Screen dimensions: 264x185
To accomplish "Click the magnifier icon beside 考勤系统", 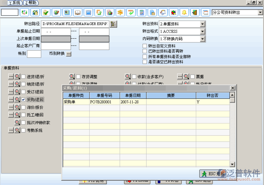I will point(17,130).
